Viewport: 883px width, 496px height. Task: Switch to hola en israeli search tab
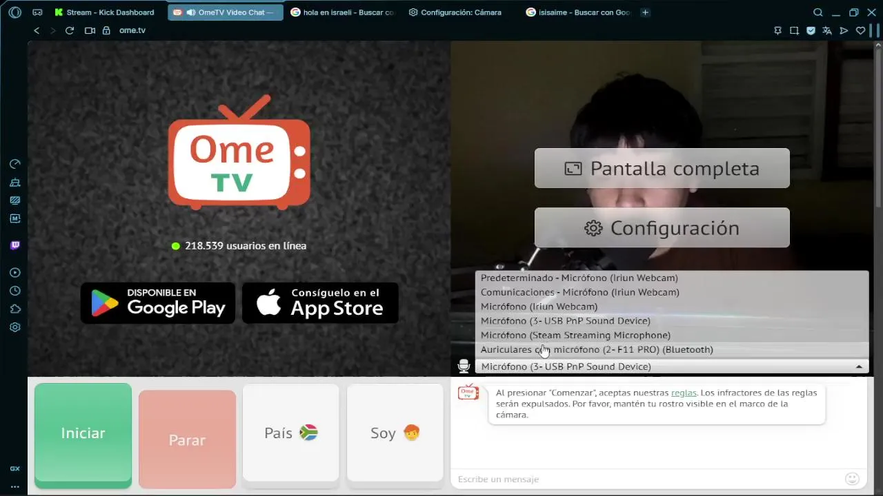343,12
